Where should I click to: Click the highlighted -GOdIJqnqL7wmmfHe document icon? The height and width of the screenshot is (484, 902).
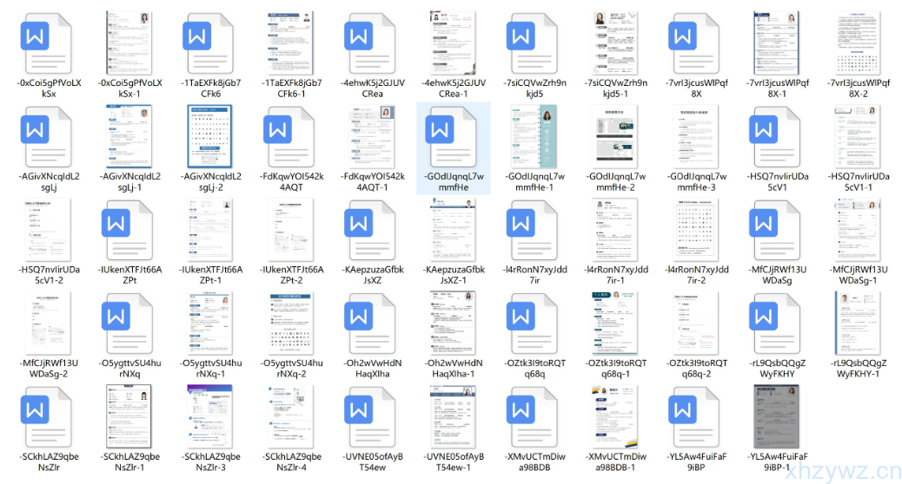pos(454,134)
